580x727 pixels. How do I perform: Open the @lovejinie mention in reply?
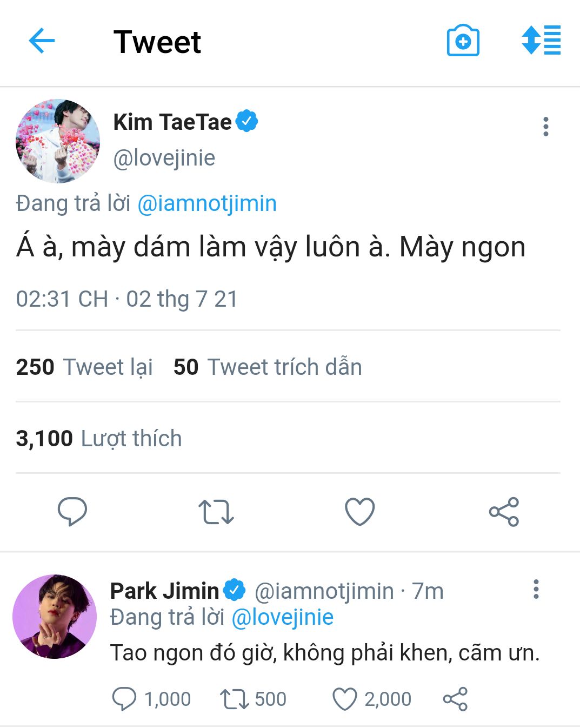click(x=282, y=617)
